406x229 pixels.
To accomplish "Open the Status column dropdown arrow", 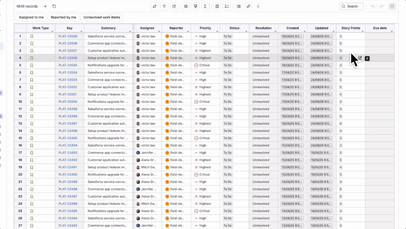I will 246,31.
